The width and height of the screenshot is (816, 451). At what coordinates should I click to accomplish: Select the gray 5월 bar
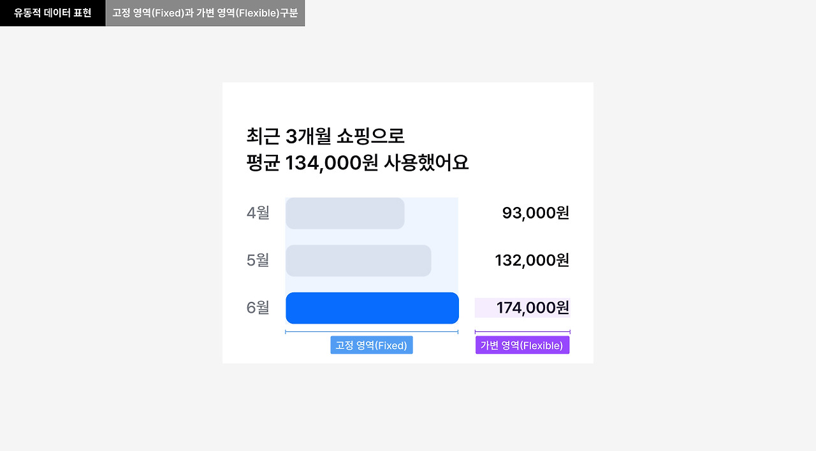click(358, 261)
